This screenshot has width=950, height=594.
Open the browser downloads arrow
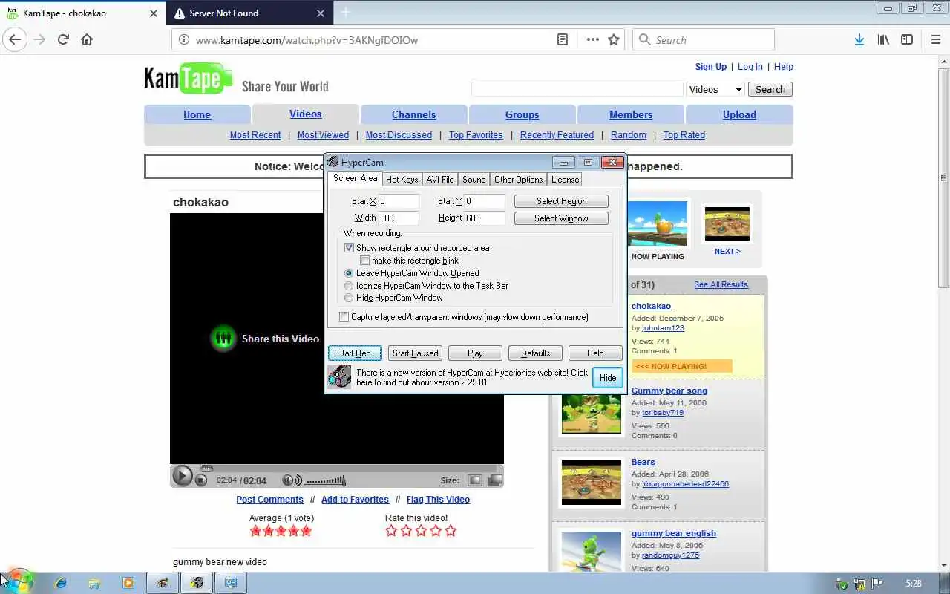pos(859,39)
